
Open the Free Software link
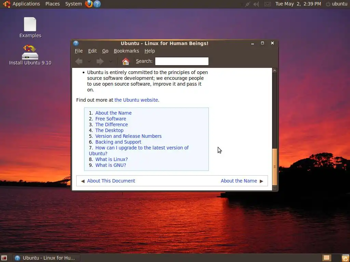click(x=111, y=119)
